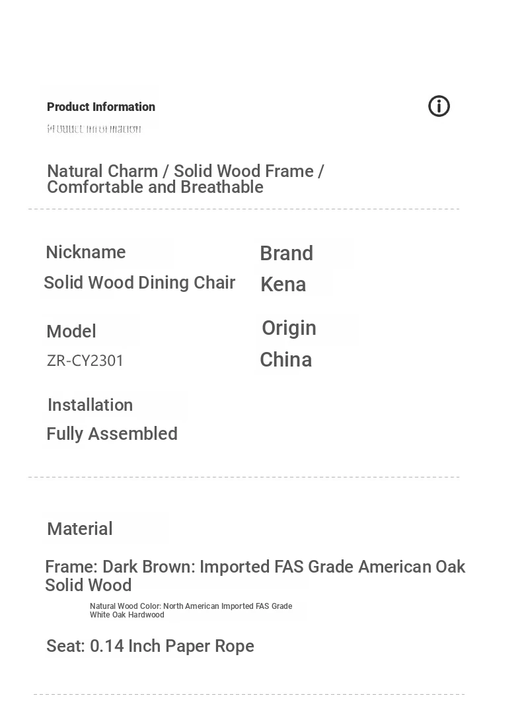This screenshot has height=706, width=522.
Task: Select the Product Information heading
Action: tap(101, 107)
